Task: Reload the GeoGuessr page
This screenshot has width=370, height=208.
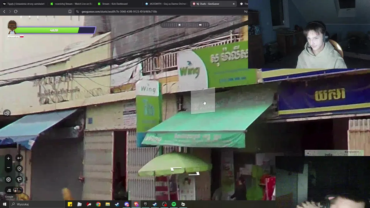Action: (x=16, y=12)
